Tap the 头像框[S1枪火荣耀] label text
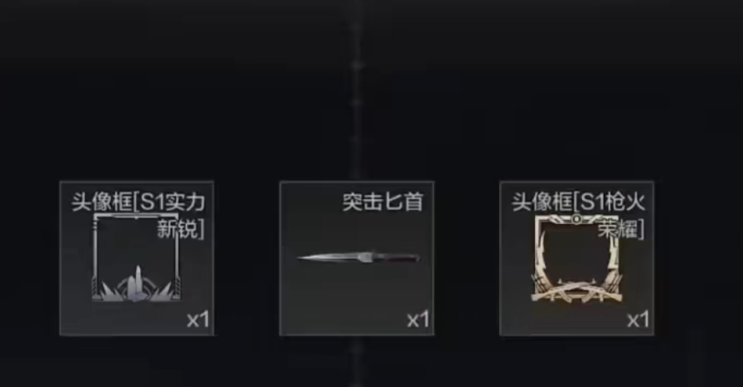 [578, 216]
